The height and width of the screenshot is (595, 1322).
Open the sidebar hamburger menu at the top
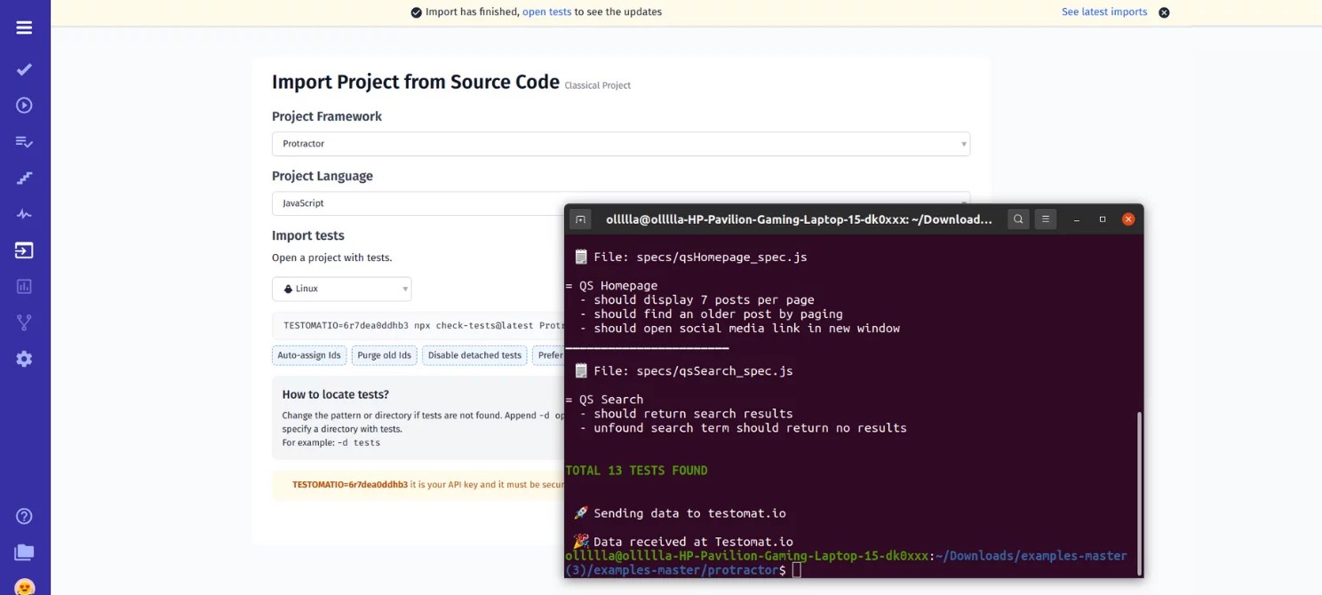(x=24, y=27)
